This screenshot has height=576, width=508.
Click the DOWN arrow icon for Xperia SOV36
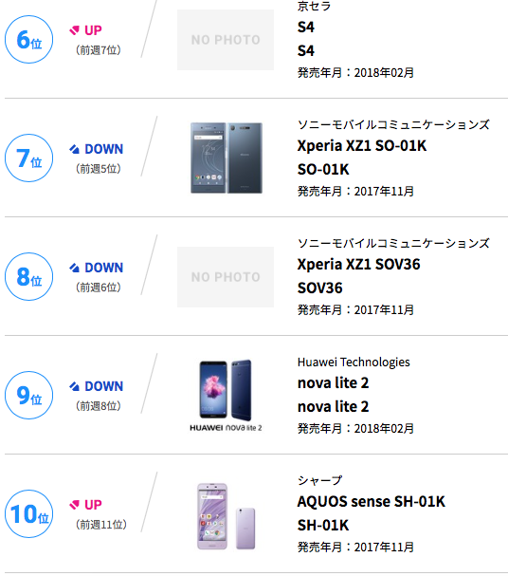pos(75,268)
